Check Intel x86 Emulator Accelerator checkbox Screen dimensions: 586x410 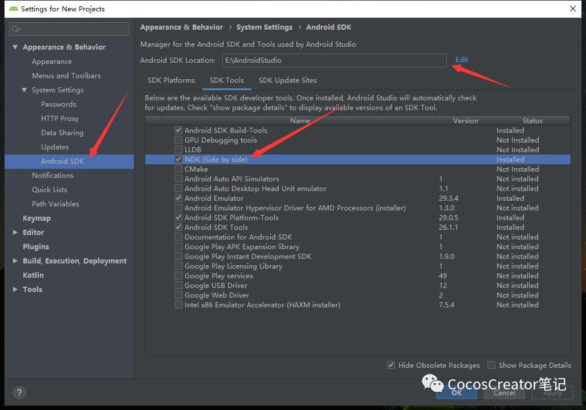[x=178, y=305]
